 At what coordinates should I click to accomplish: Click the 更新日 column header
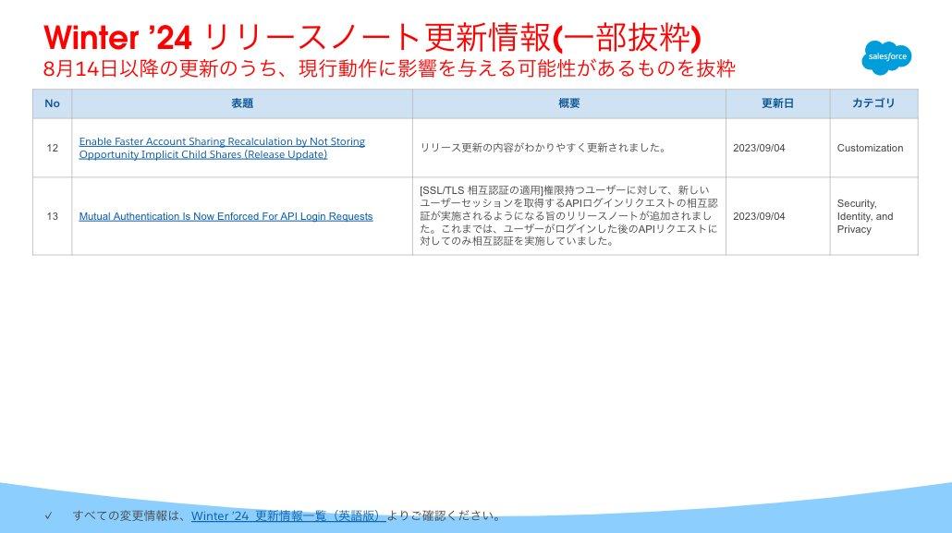[x=777, y=103]
